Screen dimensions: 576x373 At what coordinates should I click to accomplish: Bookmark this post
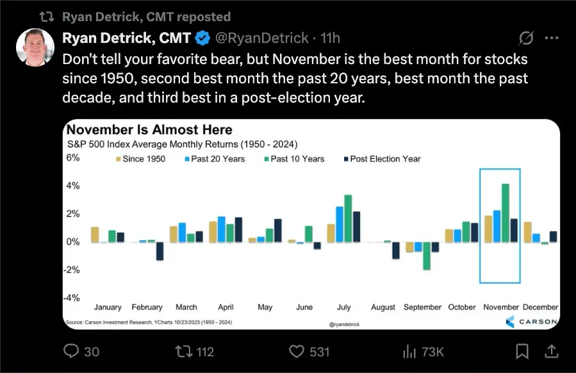click(x=522, y=351)
